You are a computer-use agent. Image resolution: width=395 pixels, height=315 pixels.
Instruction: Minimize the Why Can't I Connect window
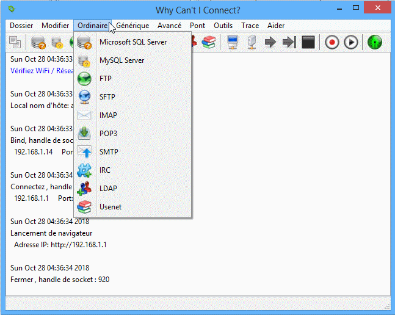[339, 9]
